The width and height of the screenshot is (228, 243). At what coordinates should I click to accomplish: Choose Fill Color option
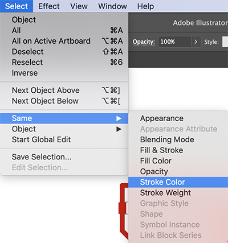point(178,161)
